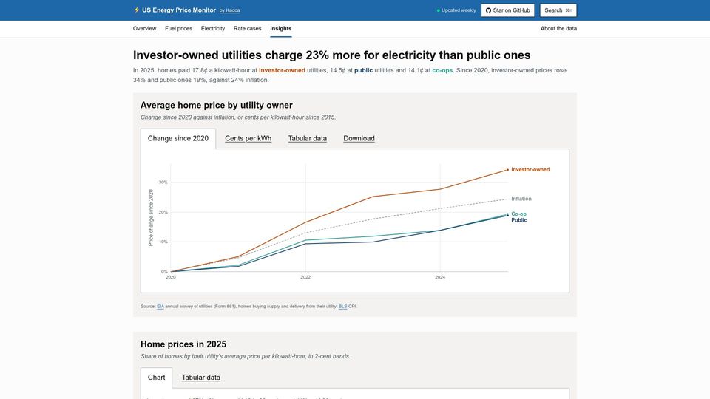Click the 'Home prices in 2025' heading
The height and width of the screenshot is (399, 710).
coord(183,344)
